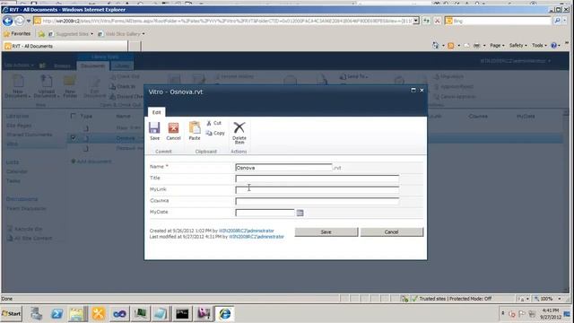This screenshot has height=323, width=574.
Task: Open the command prompt taskbar icon
Action: click(x=182, y=313)
